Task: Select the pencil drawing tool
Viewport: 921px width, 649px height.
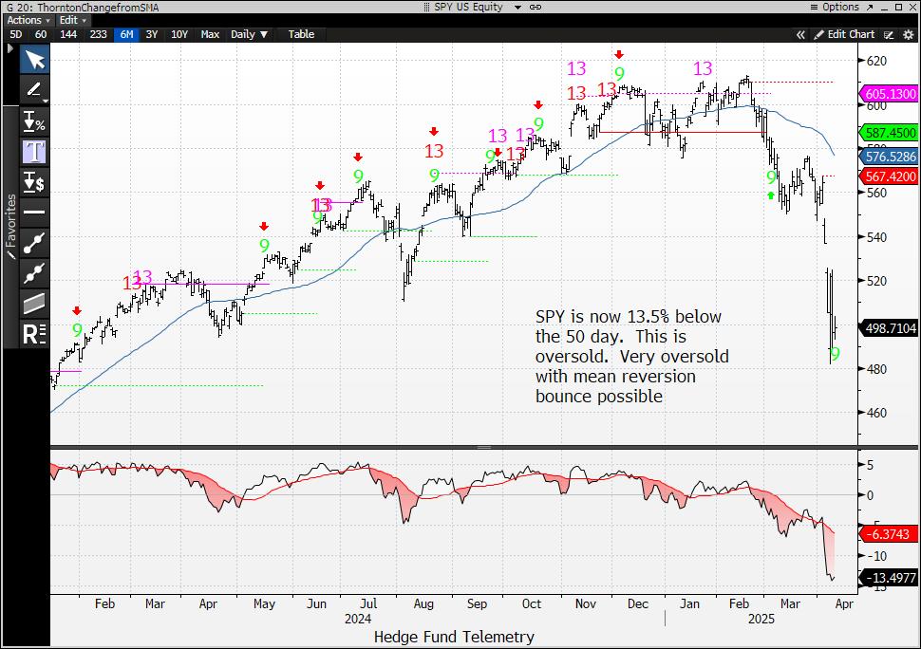Action: (x=33, y=89)
